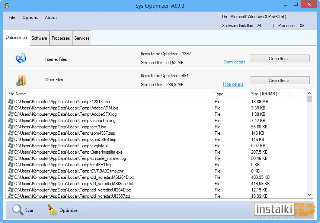Switch to the Processes tab
Image resolution: width=320 pixels, height=223 pixels.
point(61,38)
